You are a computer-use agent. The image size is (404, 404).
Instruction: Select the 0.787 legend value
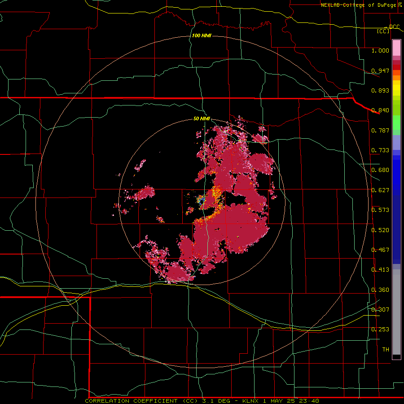(x=380, y=130)
